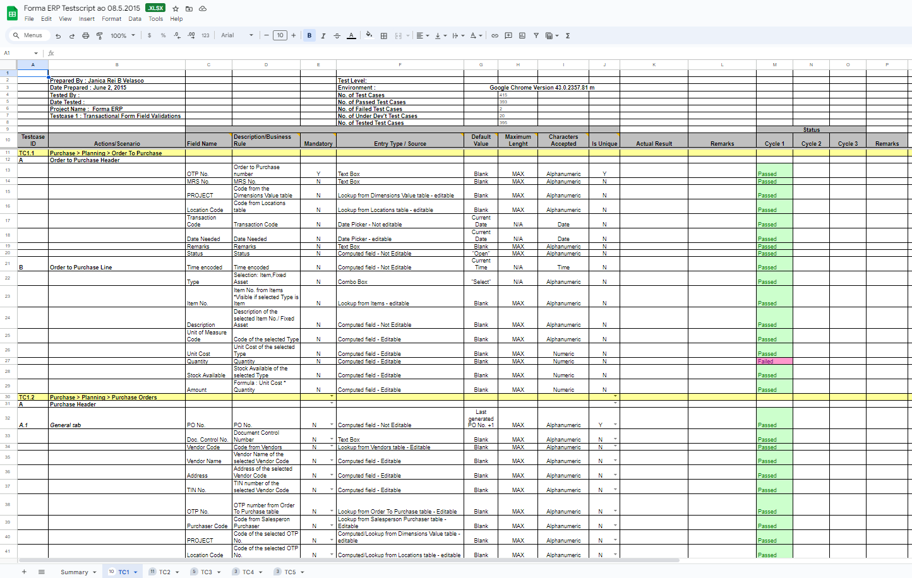Select the TC1.2 testcase ID cell
Image resolution: width=912 pixels, height=578 pixels.
tap(33, 398)
